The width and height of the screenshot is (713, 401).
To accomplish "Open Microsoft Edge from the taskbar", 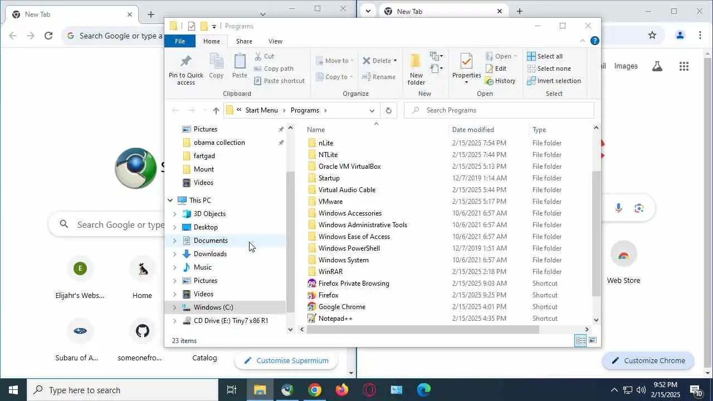I will tap(424, 390).
